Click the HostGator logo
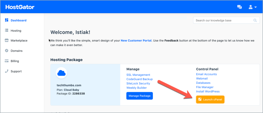The height and width of the screenshot is (113, 263). point(20,7)
